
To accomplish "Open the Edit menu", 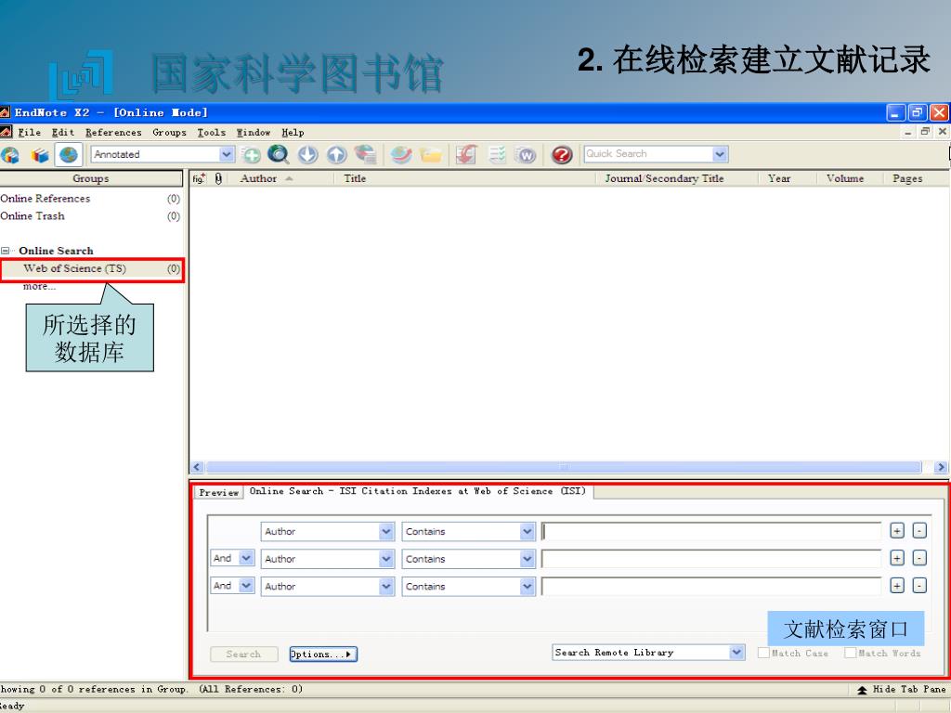I will [x=62, y=132].
